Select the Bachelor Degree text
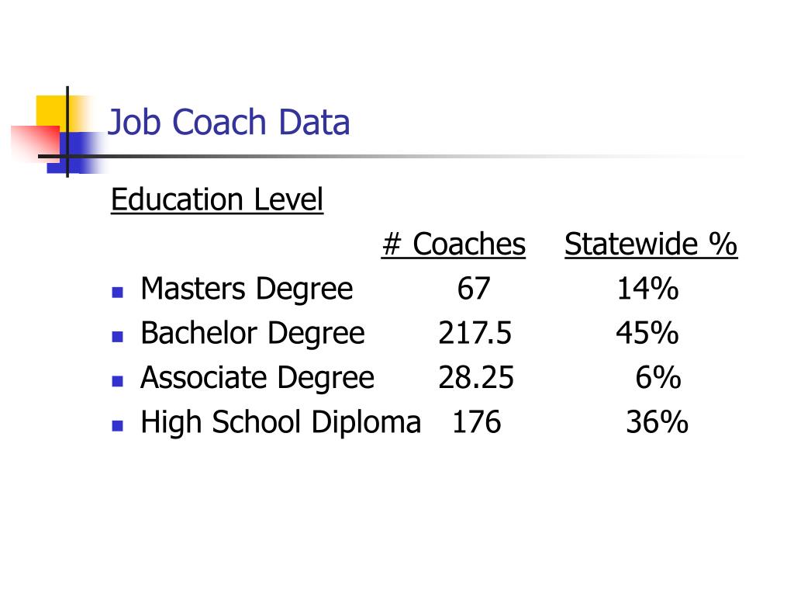The width and height of the screenshot is (794, 596). click(x=253, y=334)
